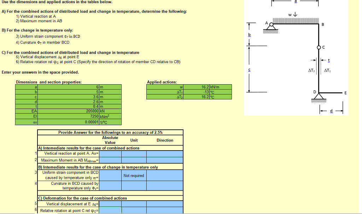
Task: Click the Direction column header
Action: pos(165,141)
